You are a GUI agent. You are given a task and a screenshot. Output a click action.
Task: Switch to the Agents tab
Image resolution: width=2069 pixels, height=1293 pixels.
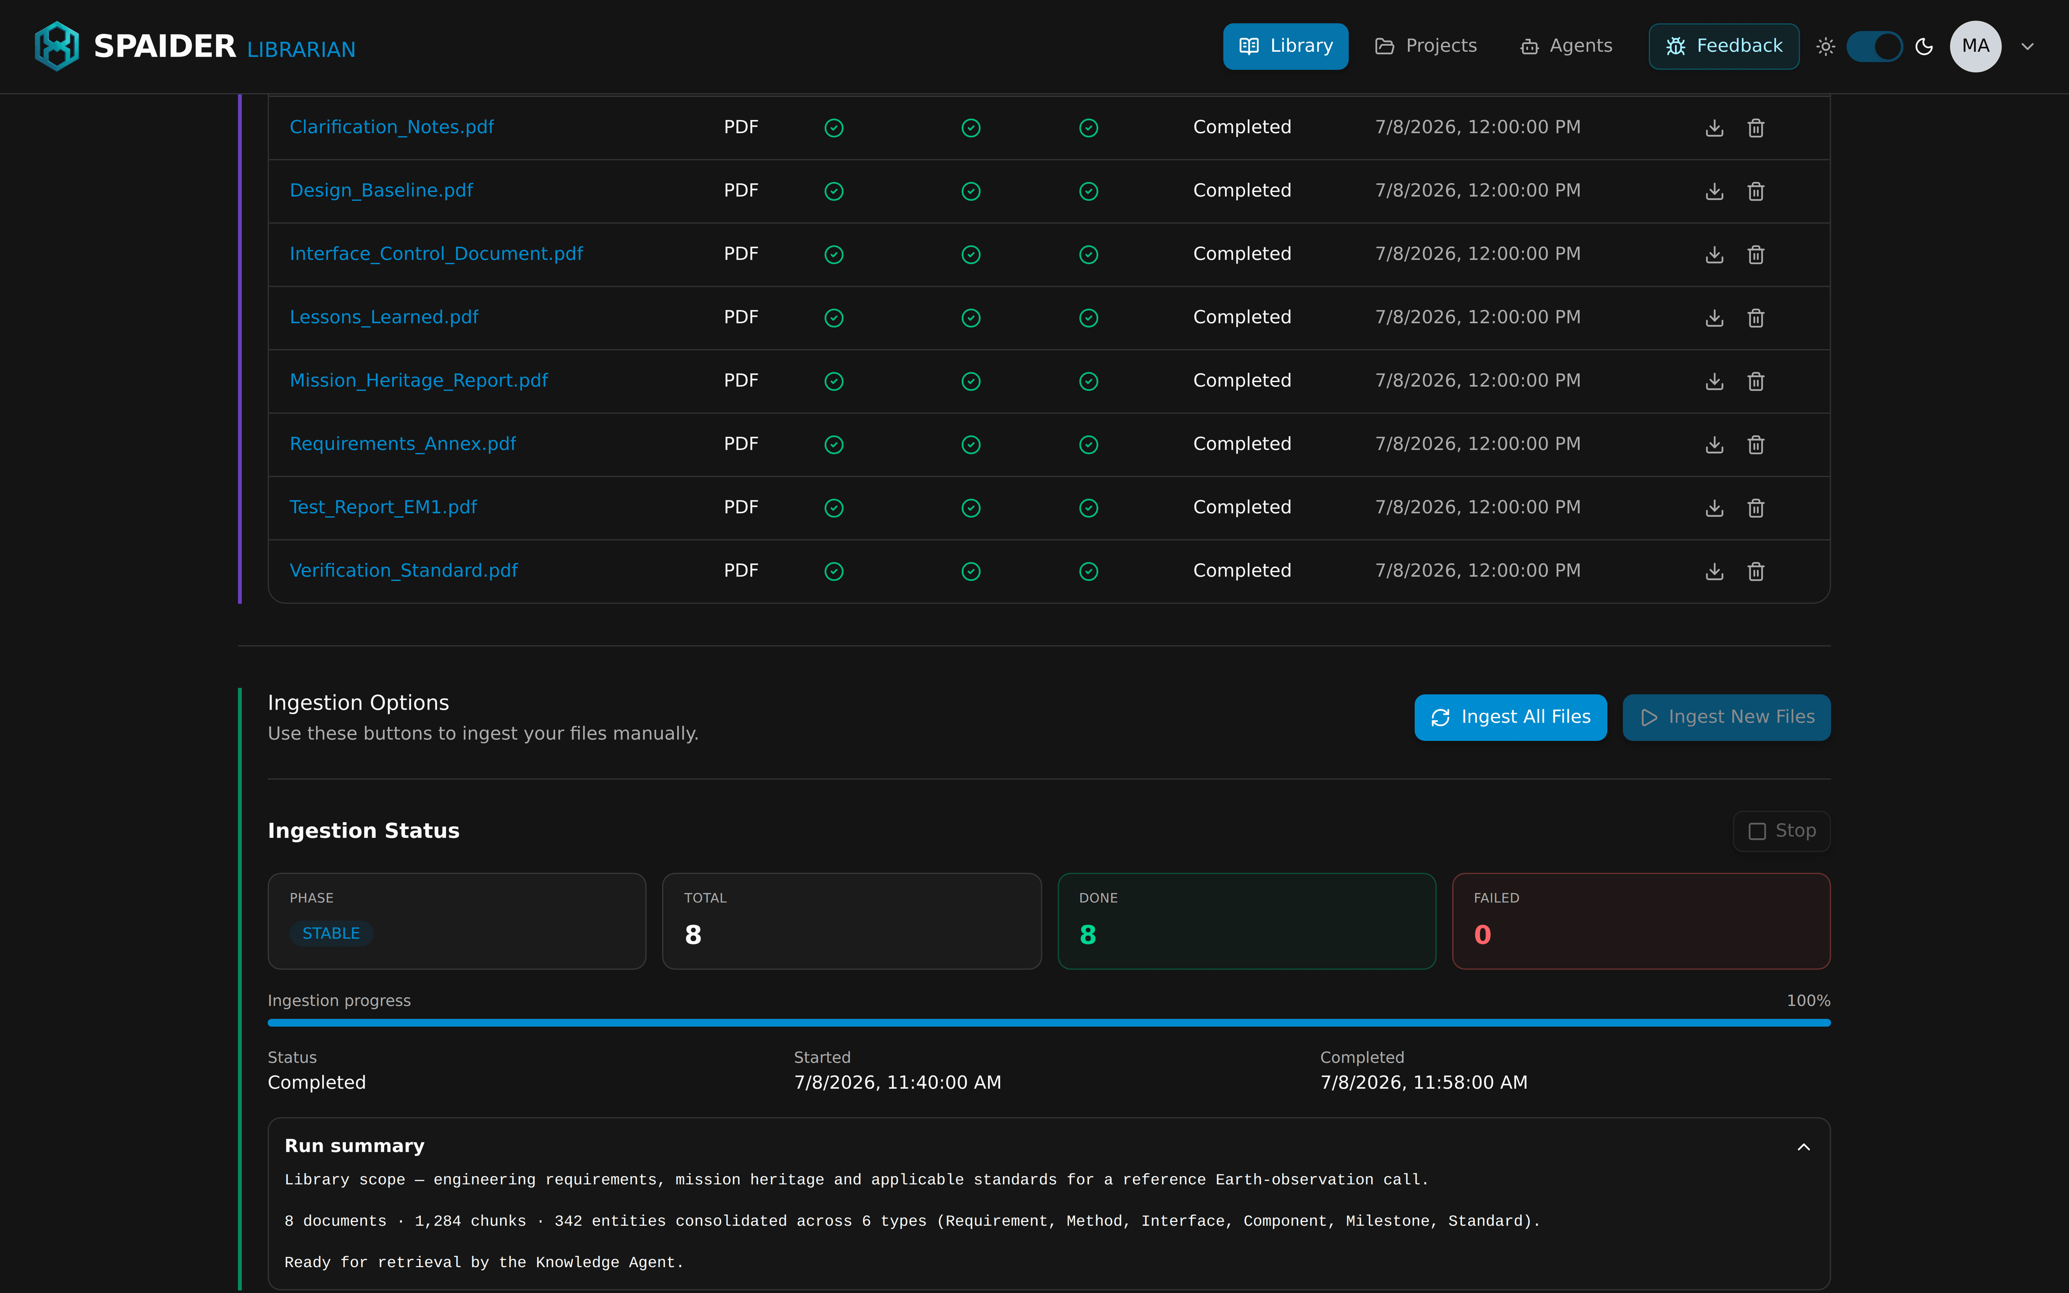1566,46
